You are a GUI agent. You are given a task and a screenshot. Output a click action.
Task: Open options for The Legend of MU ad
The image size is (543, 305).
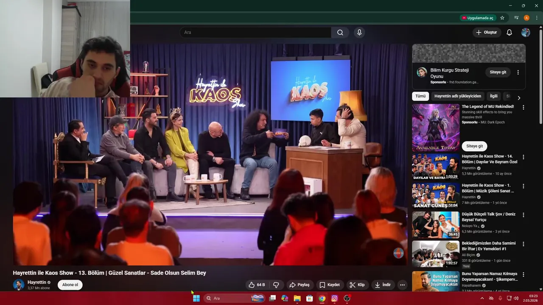click(x=523, y=108)
